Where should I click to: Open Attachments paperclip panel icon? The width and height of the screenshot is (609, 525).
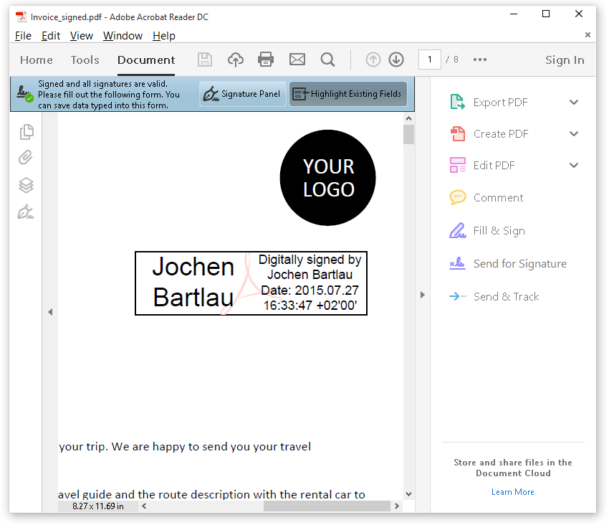[x=26, y=158]
